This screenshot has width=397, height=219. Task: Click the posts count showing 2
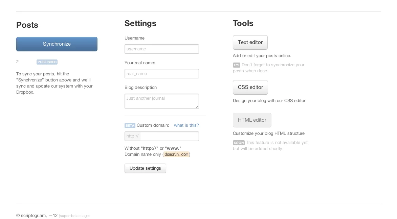pyautogui.click(x=17, y=62)
